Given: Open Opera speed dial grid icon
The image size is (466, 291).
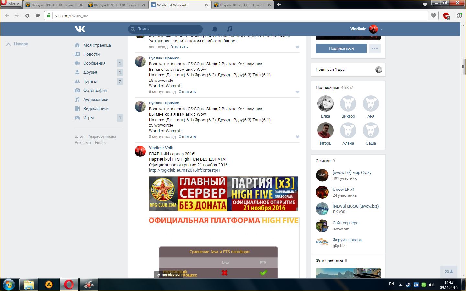Looking at the screenshot, I should [x=38, y=16].
